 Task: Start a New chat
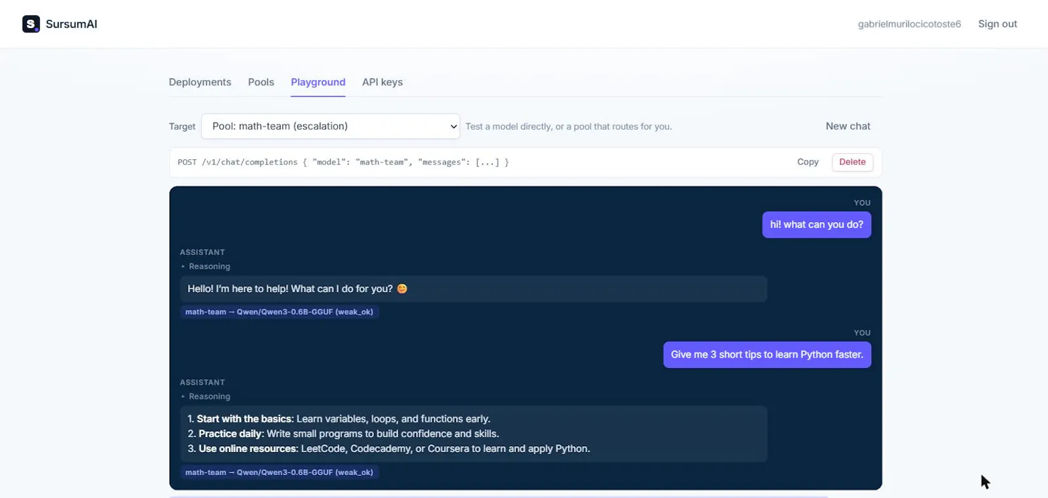point(848,126)
